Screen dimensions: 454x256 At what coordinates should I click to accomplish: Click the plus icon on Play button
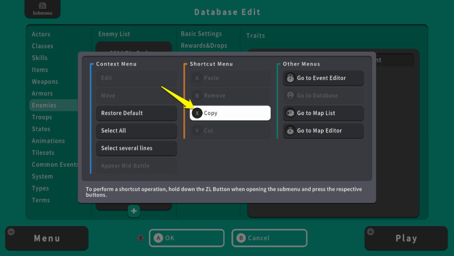371,232
